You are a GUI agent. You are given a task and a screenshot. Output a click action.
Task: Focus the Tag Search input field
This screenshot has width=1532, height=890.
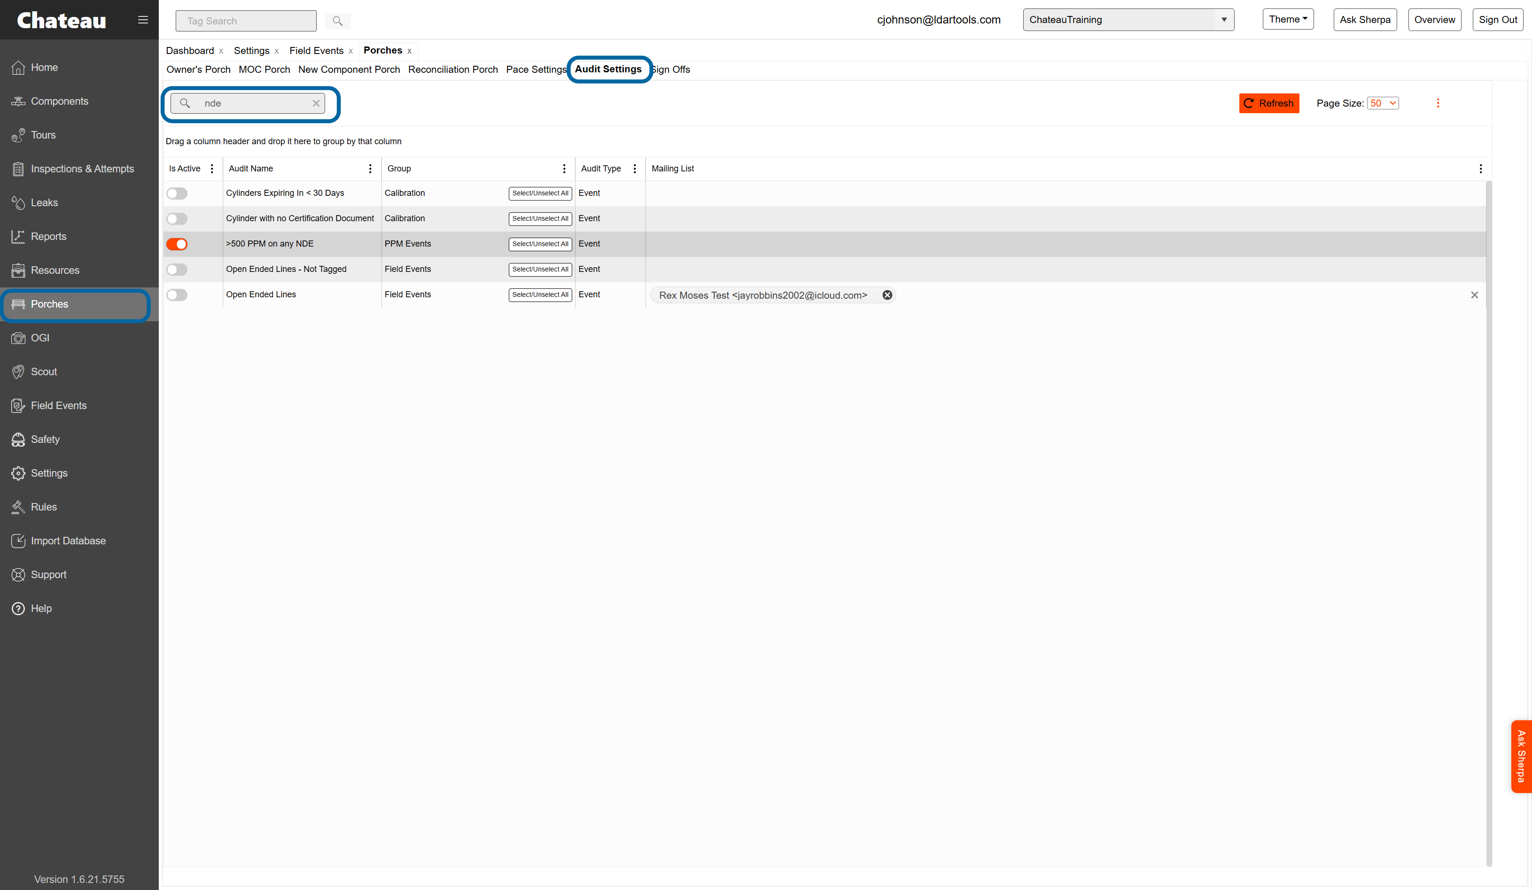(246, 21)
